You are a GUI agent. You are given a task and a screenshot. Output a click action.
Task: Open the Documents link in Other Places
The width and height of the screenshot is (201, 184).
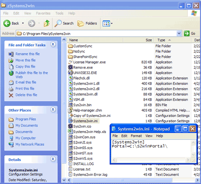click(24, 132)
